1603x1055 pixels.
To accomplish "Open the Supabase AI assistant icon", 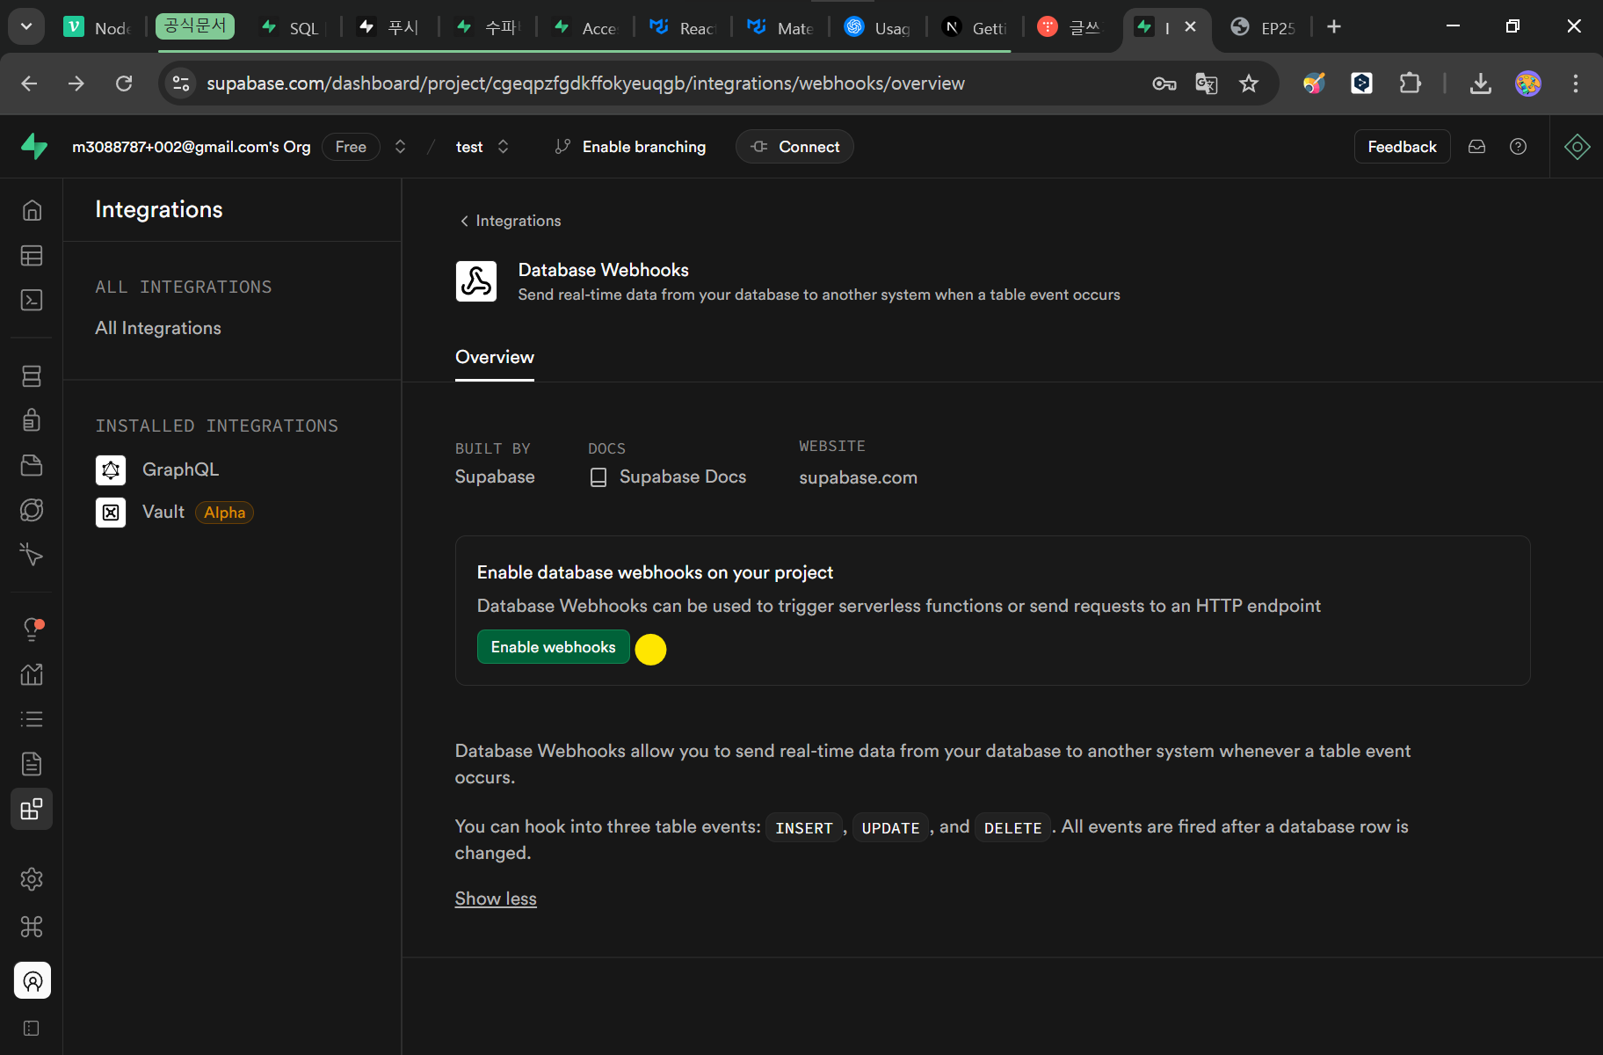I will tap(1577, 147).
